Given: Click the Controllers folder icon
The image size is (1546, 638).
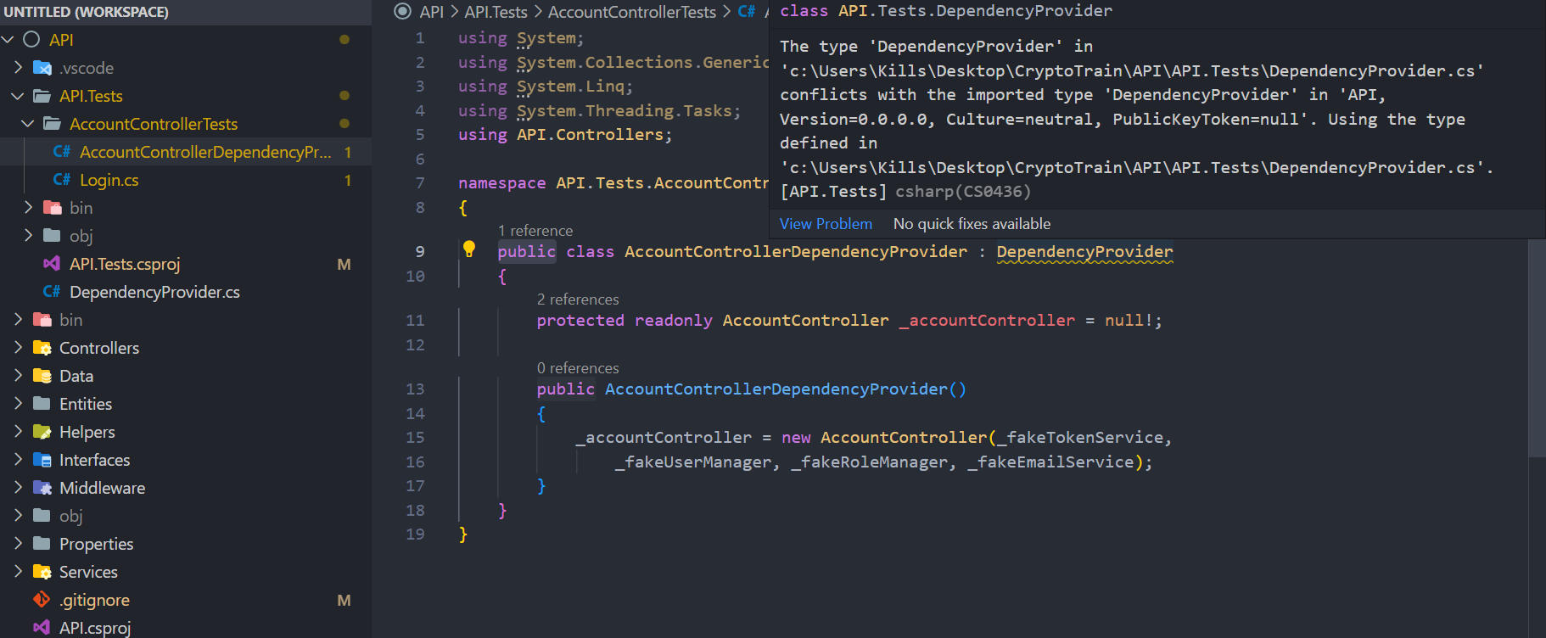Looking at the screenshot, I should [x=42, y=348].
